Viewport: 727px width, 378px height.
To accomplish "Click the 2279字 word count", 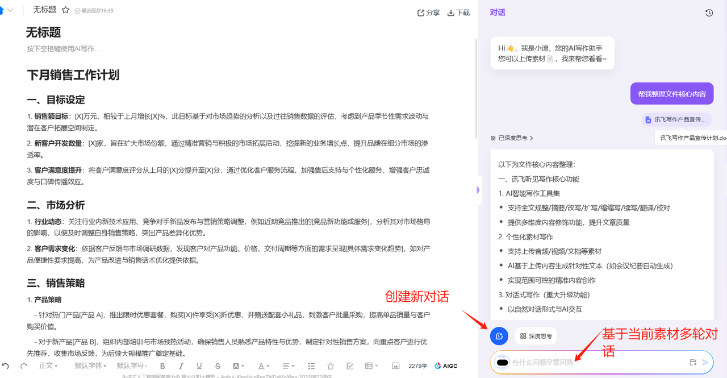I will point(417,366).
